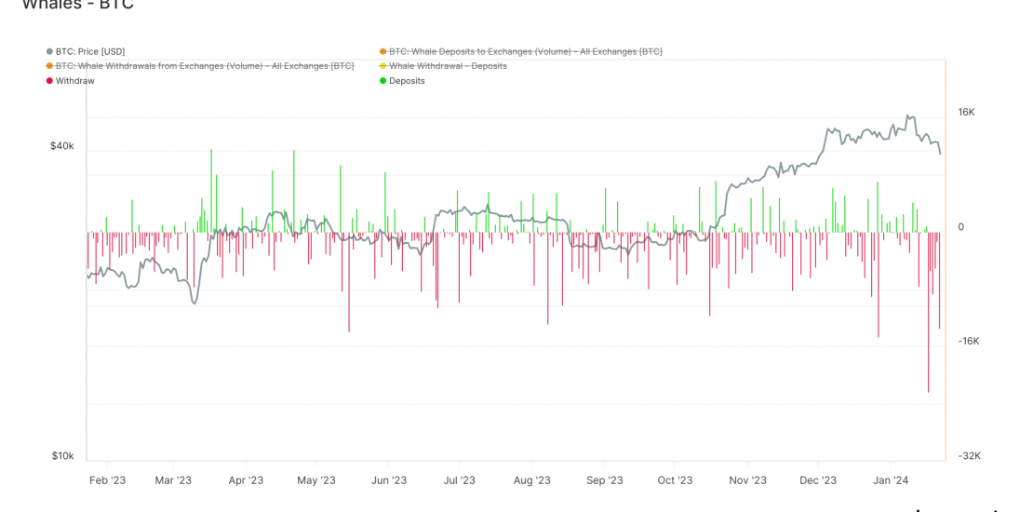Show the Whale Withdrawal - Deposits series
Viewport: 1033px width, 512px height.
[x=448, y=66]
